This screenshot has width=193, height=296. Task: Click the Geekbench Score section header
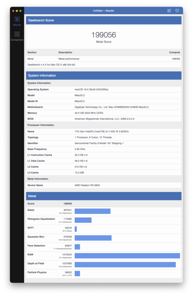(x=104, y=20)
